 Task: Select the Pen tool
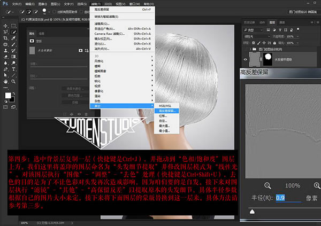pyautogui.click(x=5, y=69)
